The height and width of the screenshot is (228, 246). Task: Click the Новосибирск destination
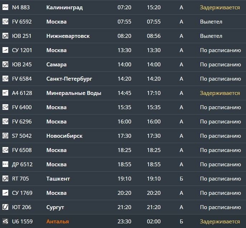[x=64, y=136]
